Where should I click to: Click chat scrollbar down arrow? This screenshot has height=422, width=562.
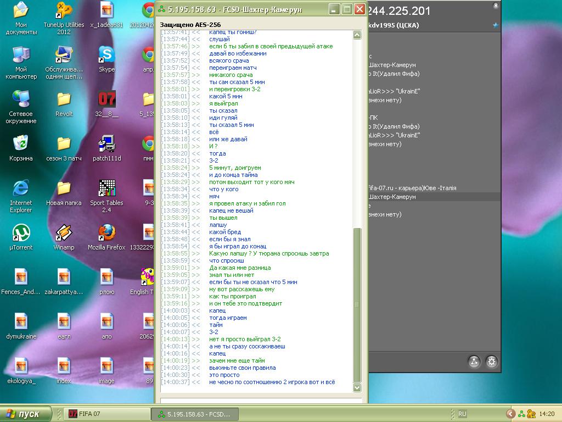[x=357, y=387]
